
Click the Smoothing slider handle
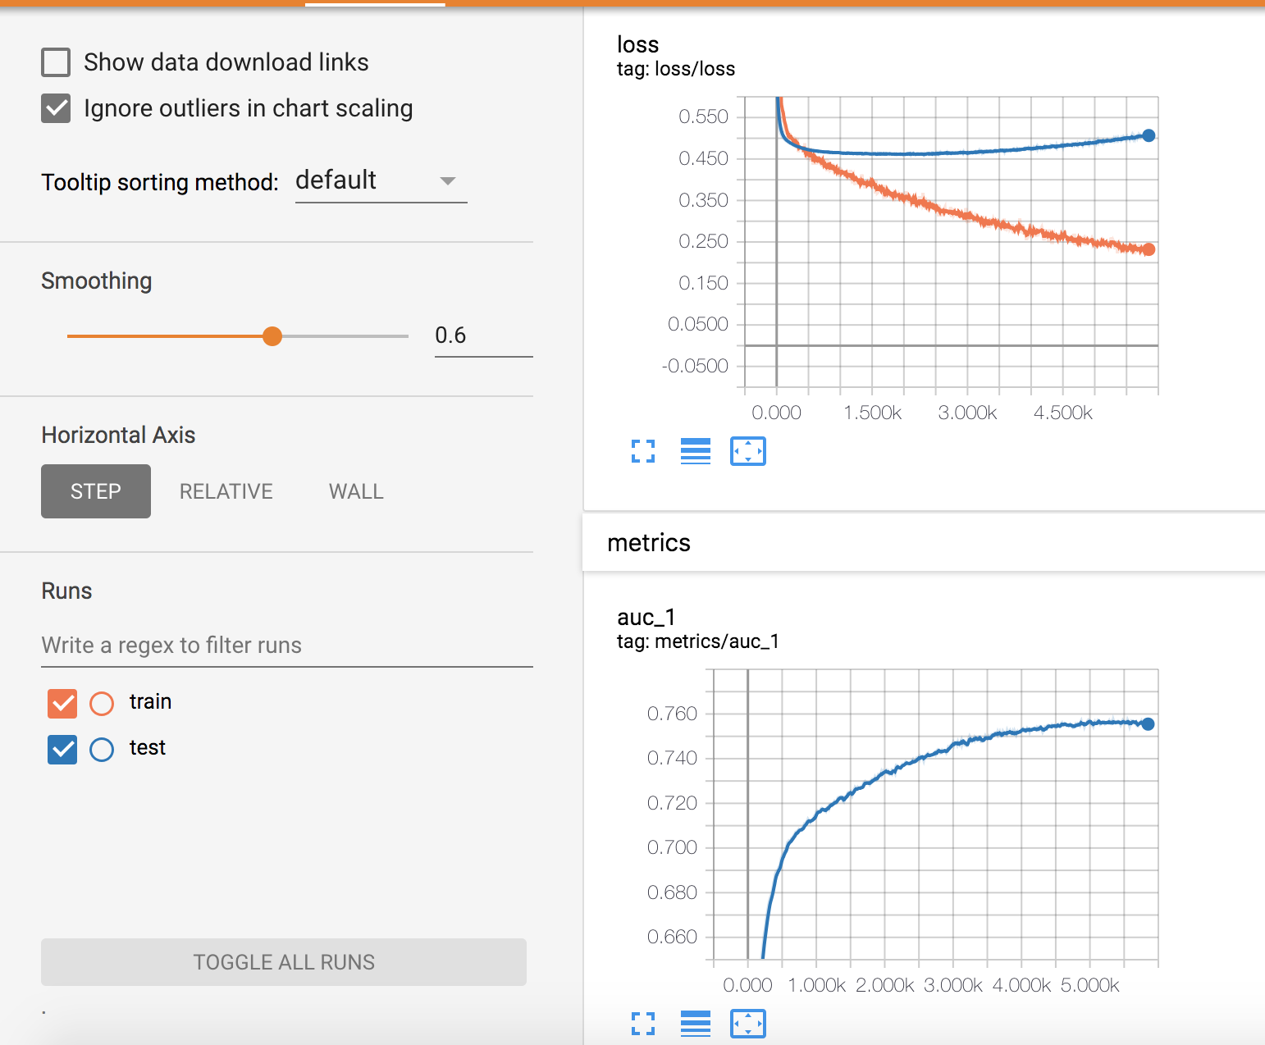pos(272,336)
